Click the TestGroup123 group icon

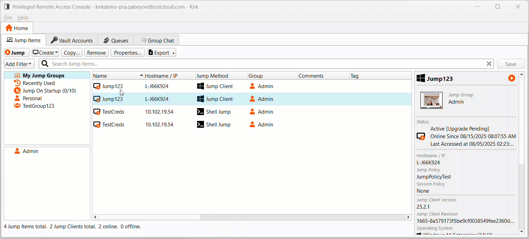point(17,106)
